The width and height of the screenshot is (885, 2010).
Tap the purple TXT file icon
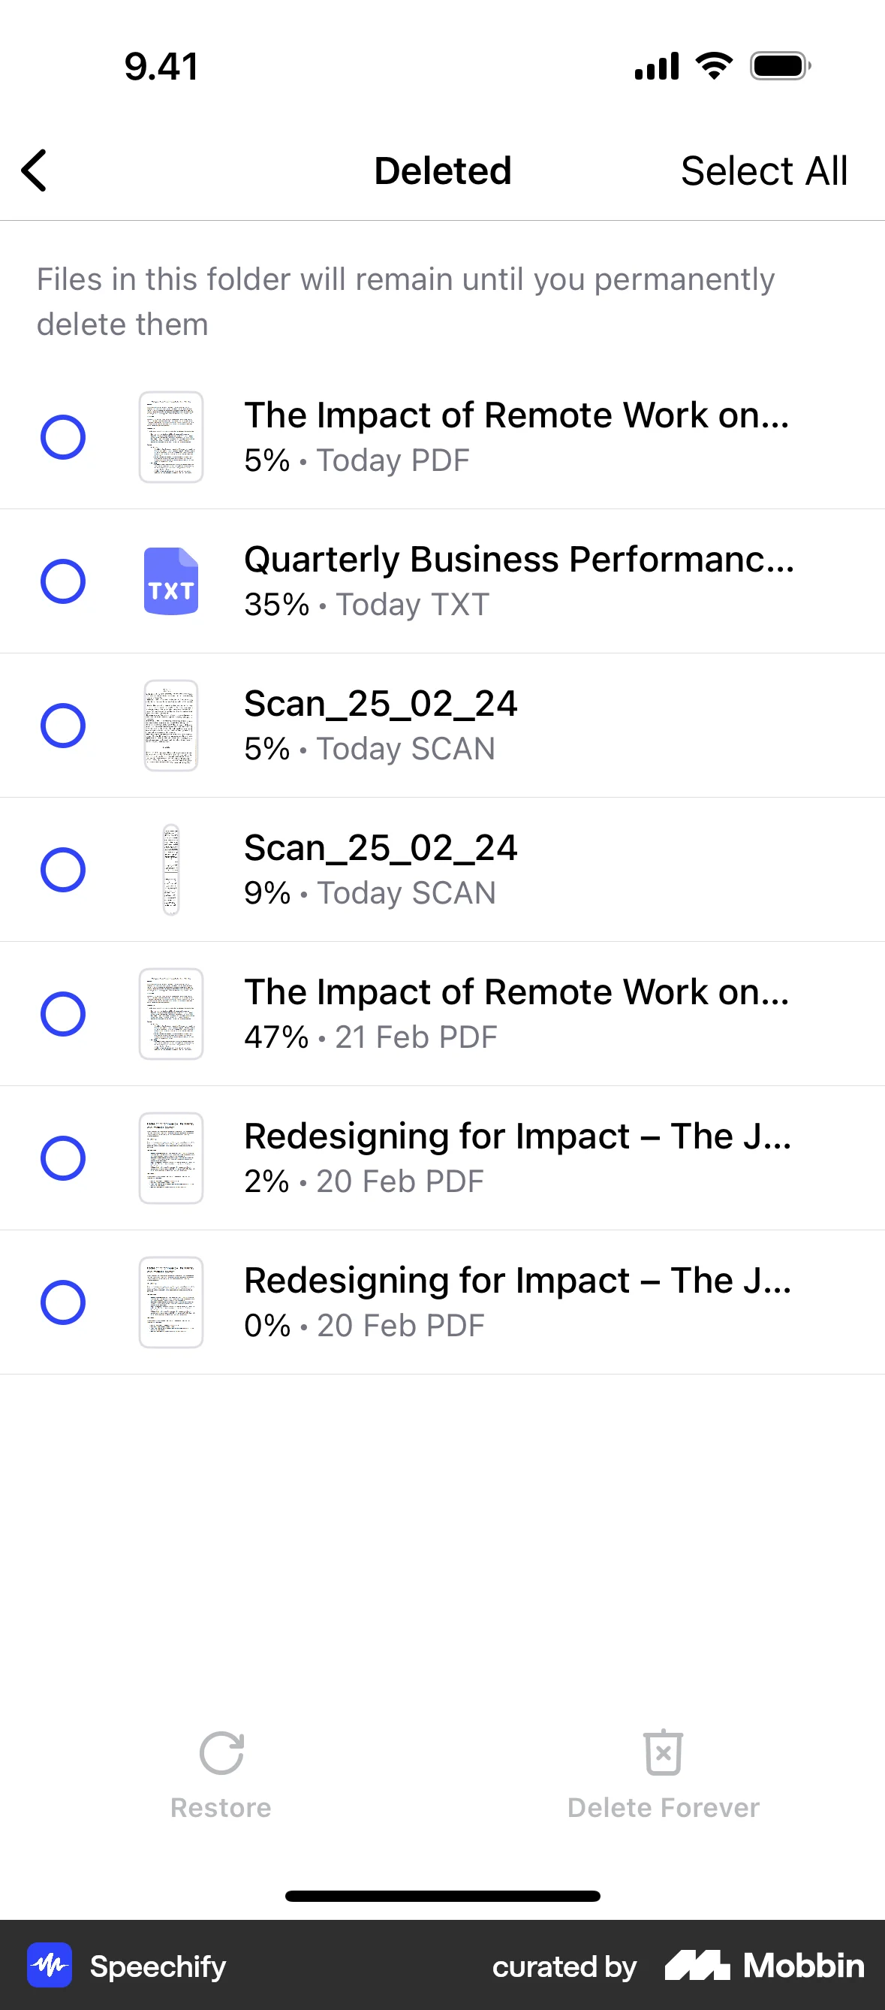[x=170, y=581]
